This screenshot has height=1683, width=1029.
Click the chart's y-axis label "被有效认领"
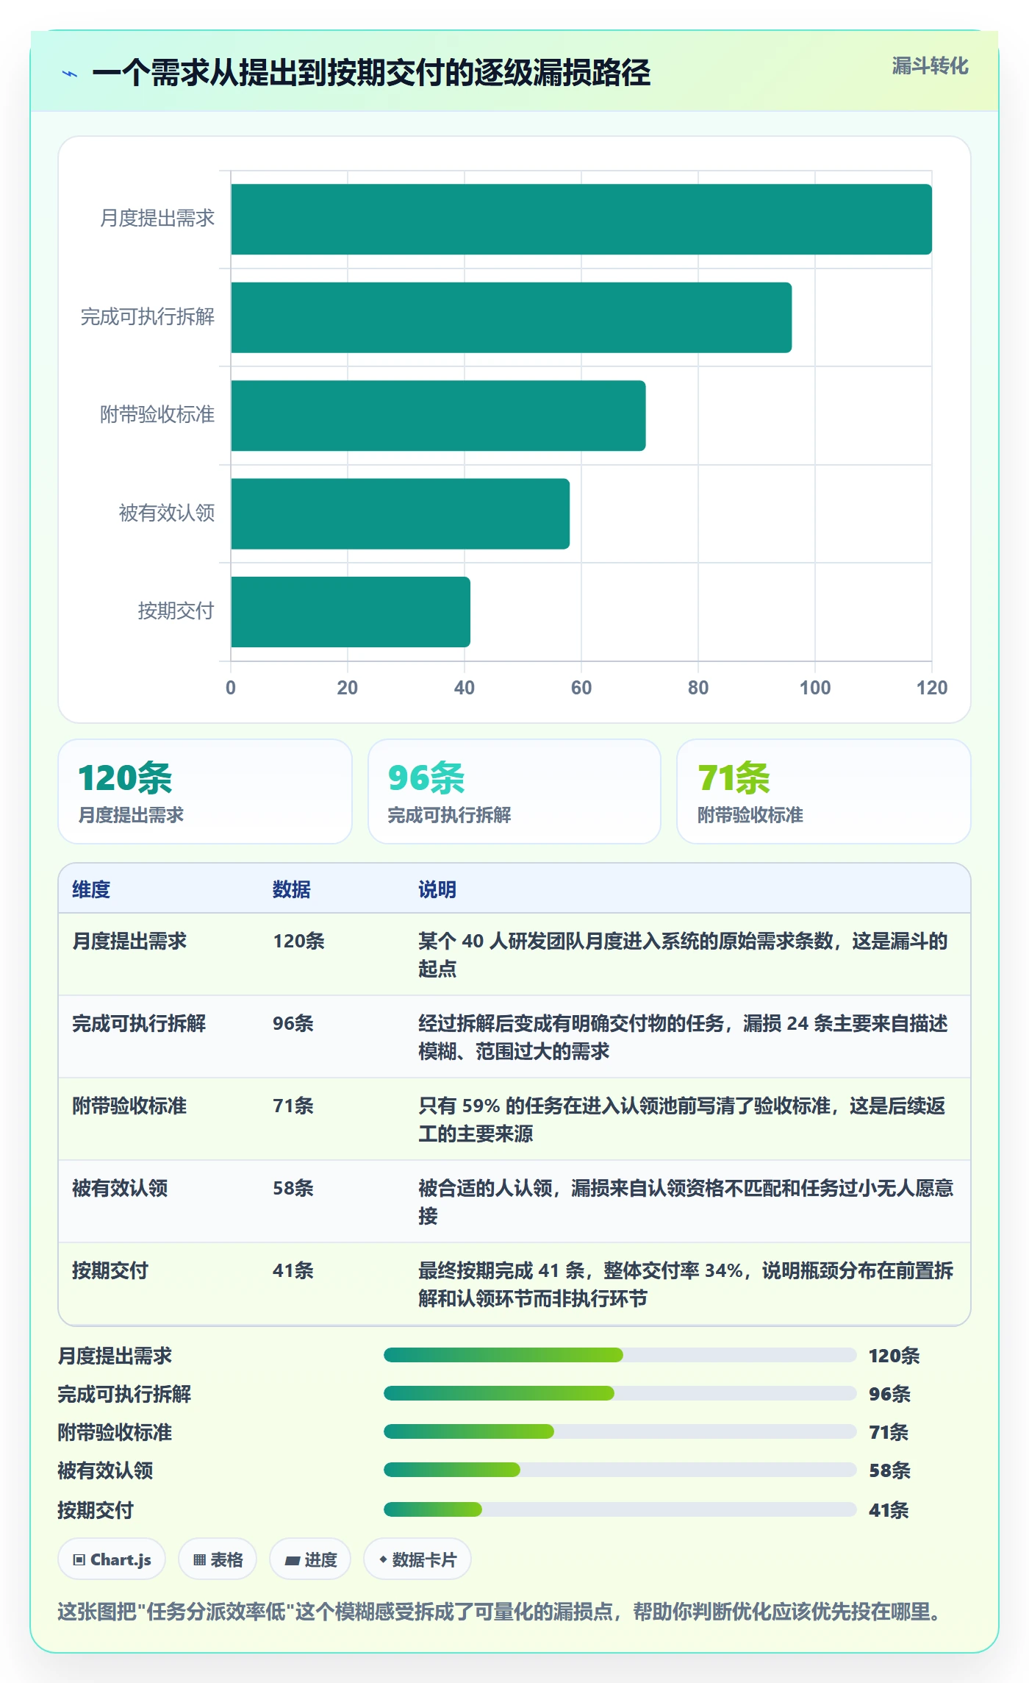(167, 513)
